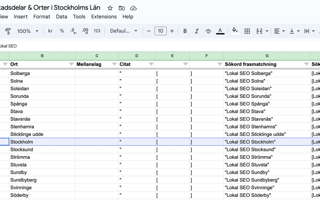Select column F header
The image size is (320, 200).
pos(207,56)
